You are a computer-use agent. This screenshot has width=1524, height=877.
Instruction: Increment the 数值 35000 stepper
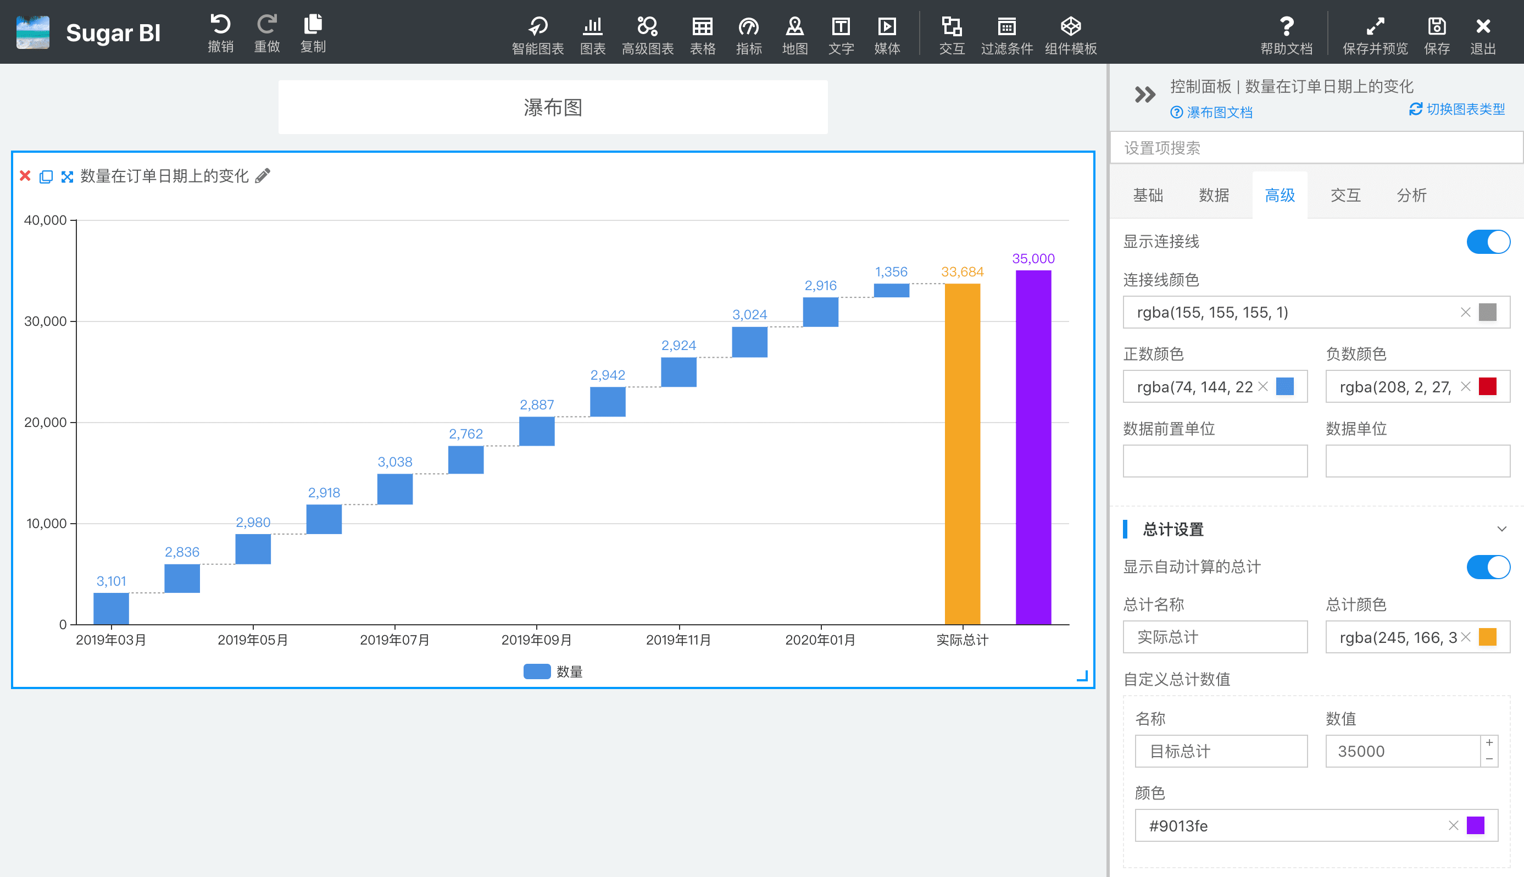(1489, 743)
